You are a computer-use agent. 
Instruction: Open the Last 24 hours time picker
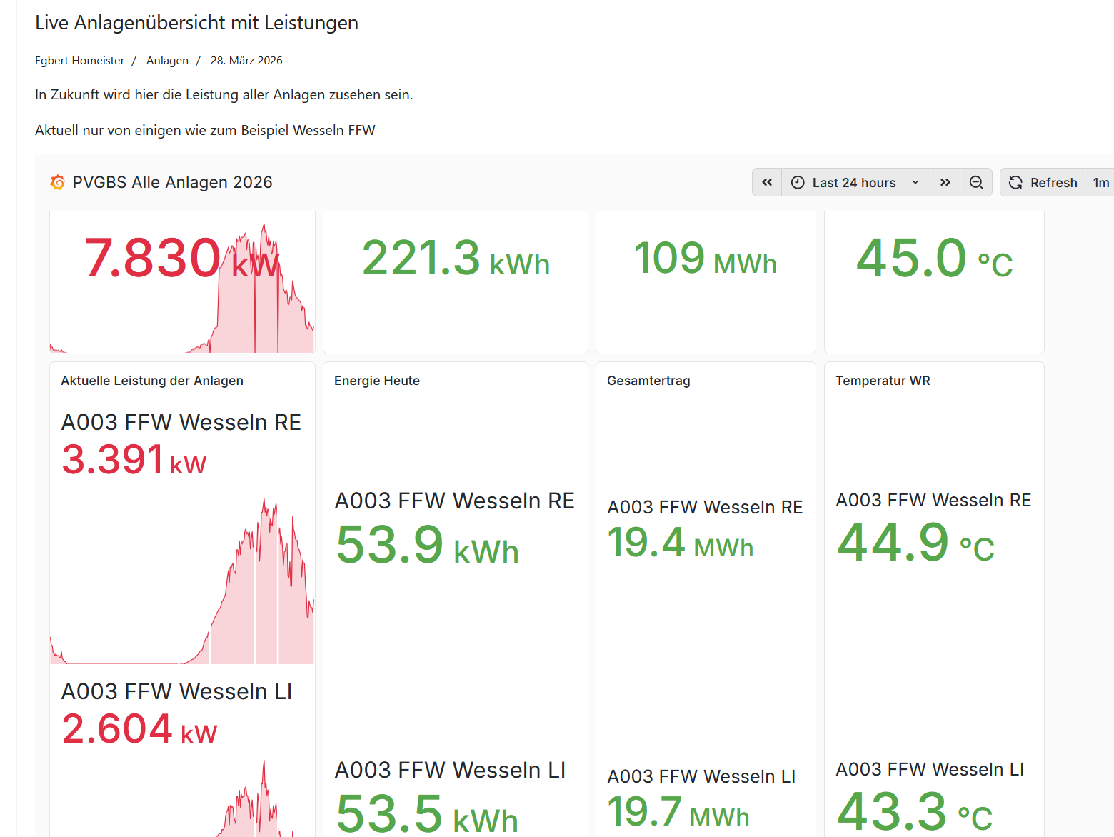pos(854,183)
